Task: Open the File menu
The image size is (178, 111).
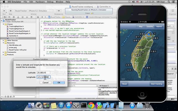Action: 25,2
